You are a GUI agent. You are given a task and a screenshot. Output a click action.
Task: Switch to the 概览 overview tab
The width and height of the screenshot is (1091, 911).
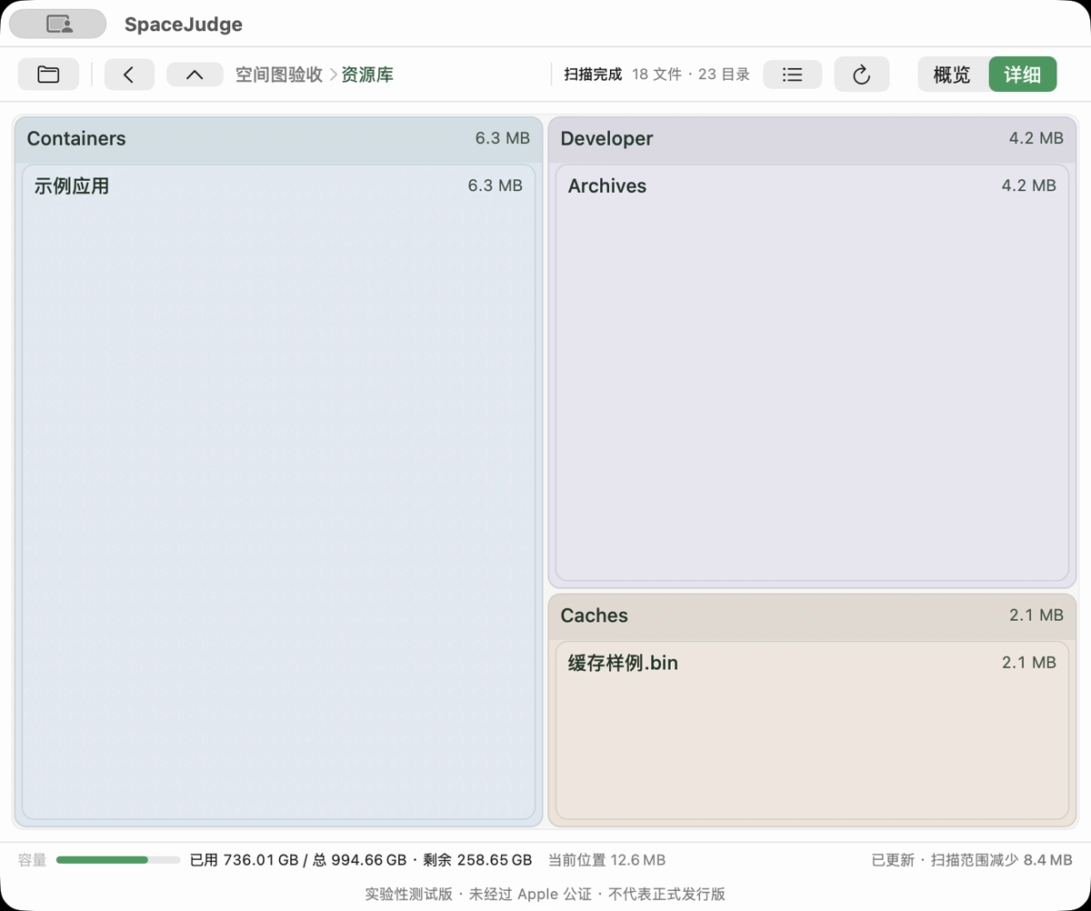click(952, 75)
